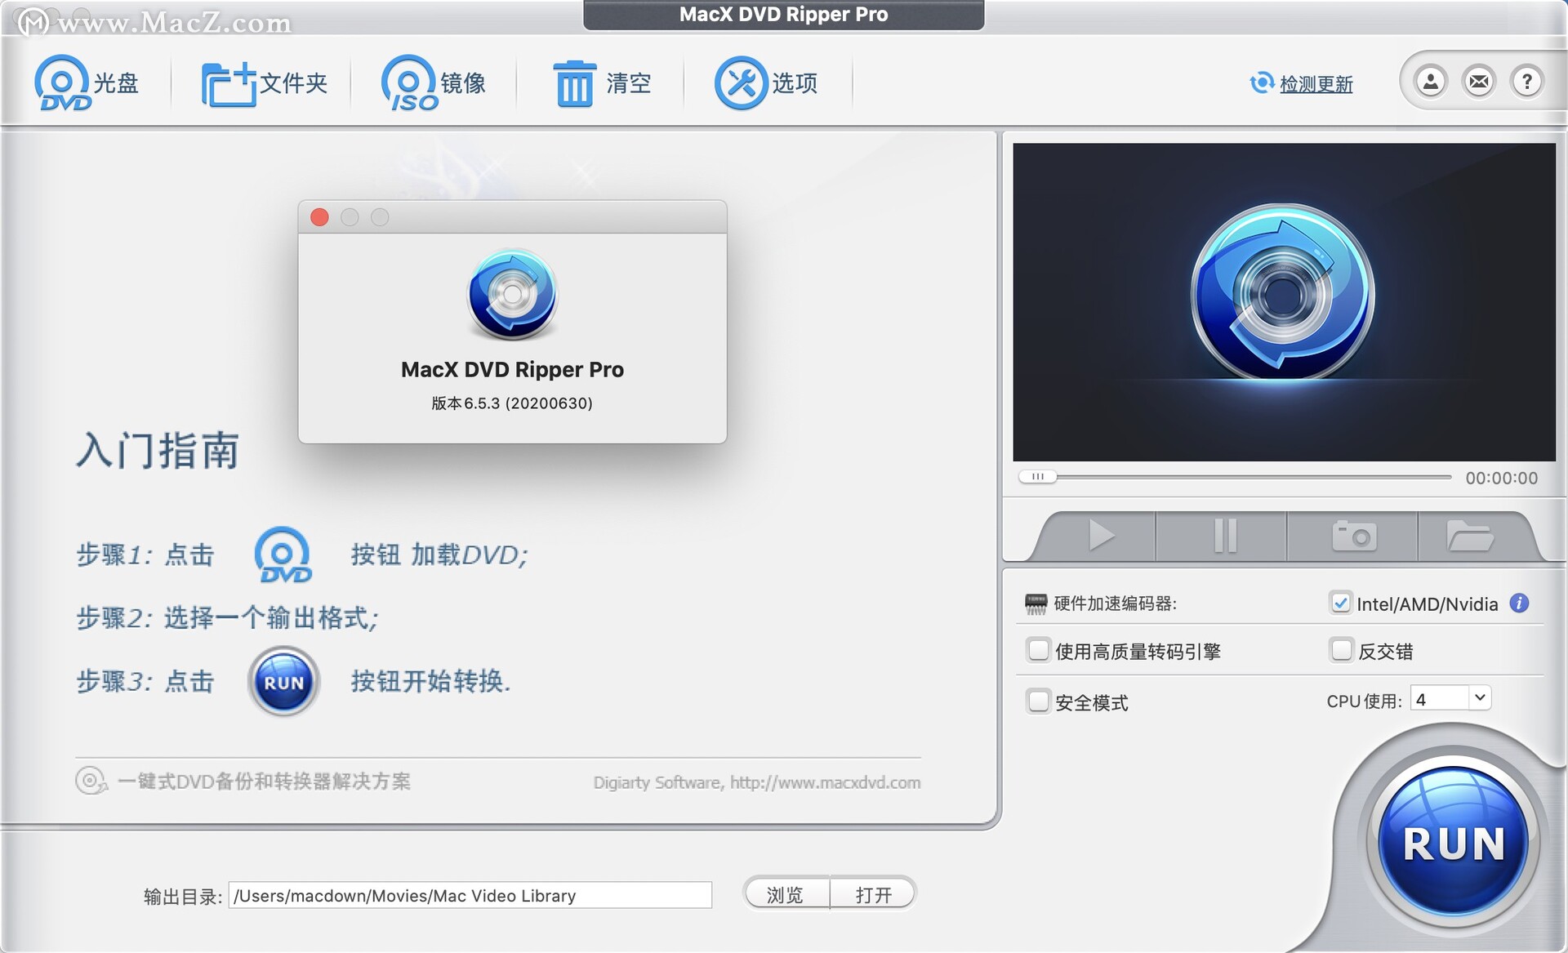This screenshot has width=1568, height=953.
Task: Click the app logo in About dialog
Action: [x=512, y=294]
